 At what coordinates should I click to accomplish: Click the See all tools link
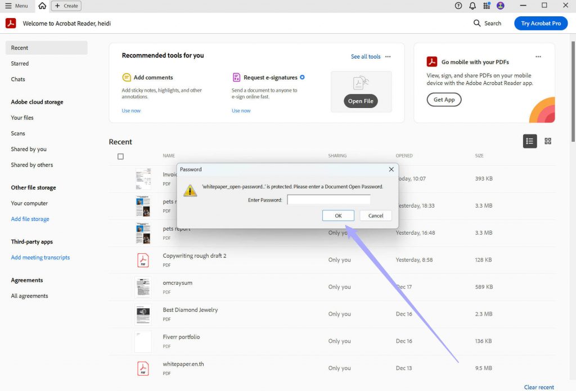point(366,56)
